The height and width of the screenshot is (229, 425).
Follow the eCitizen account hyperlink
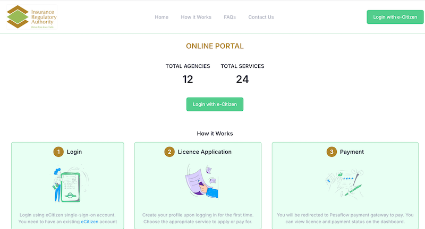pos(89,222)
